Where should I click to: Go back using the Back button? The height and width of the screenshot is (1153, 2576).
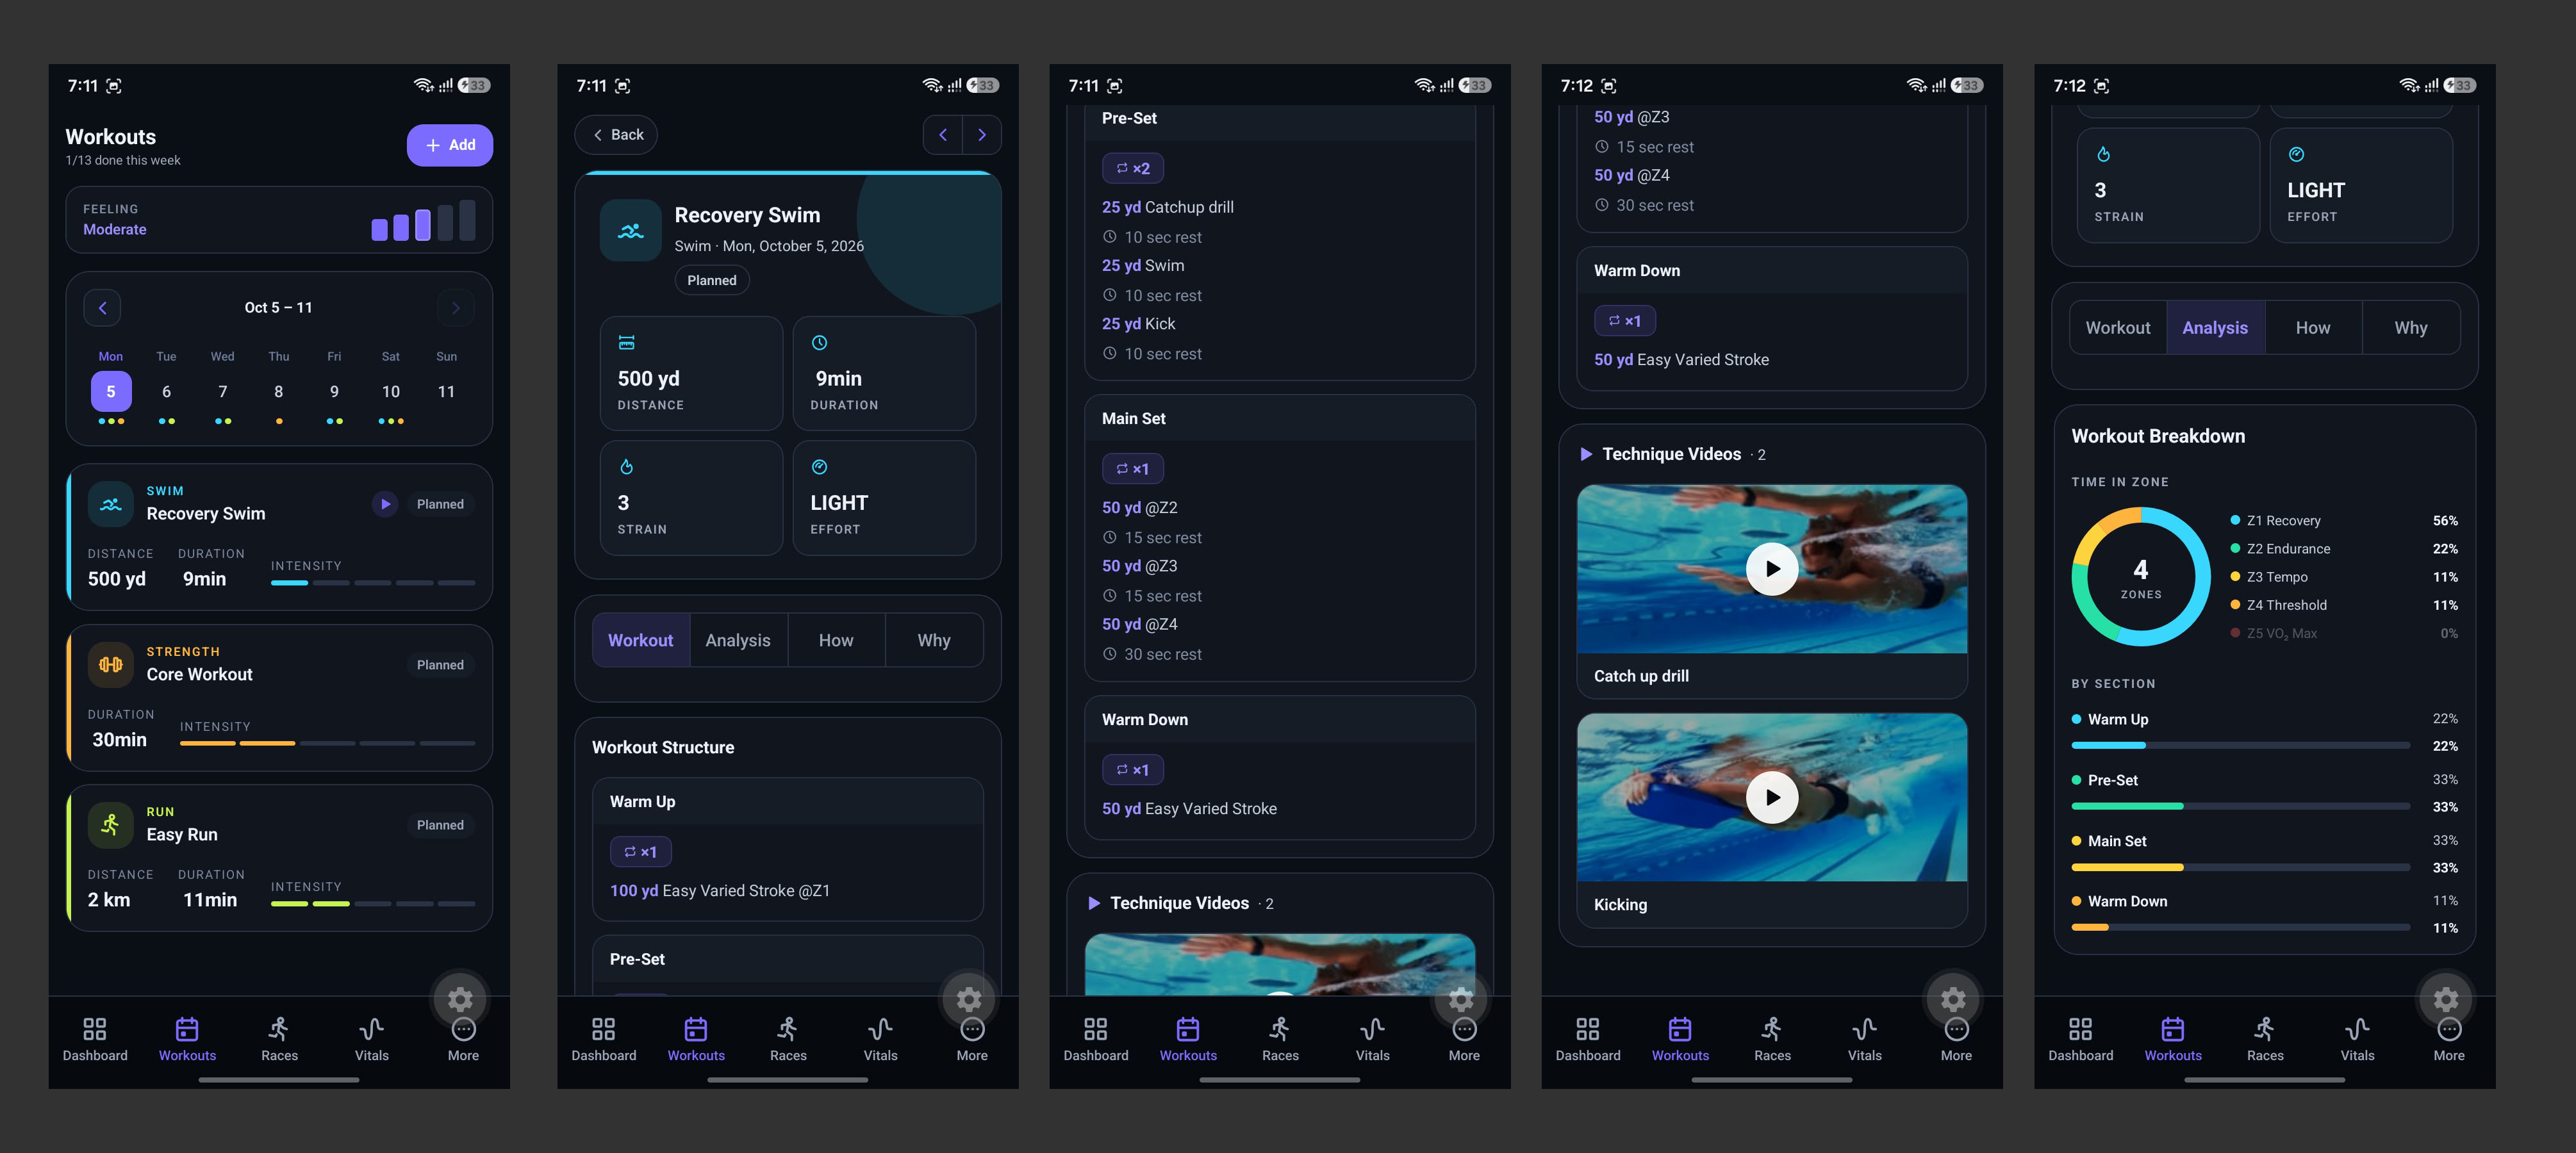coord(616,135)
